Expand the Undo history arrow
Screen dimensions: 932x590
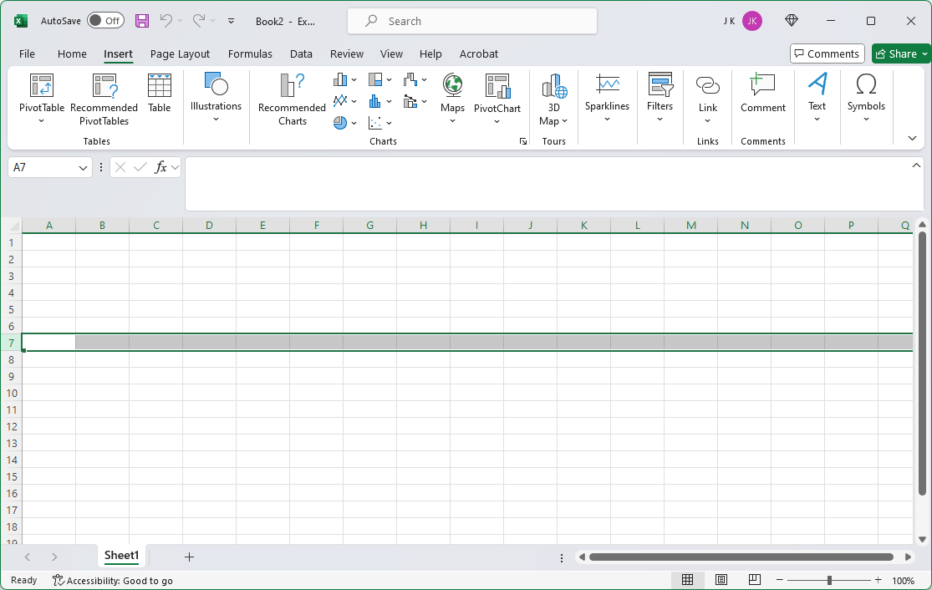coord(180,21)
